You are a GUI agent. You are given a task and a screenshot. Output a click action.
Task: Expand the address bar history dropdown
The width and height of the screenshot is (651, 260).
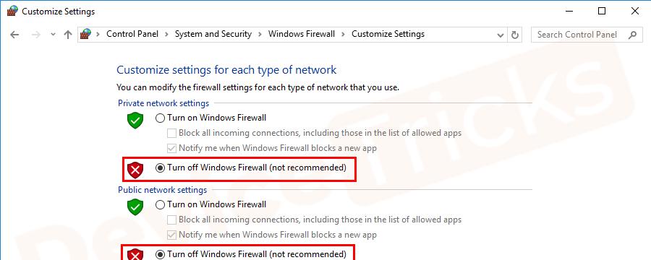pyautogui.click(x=501, y=35)
